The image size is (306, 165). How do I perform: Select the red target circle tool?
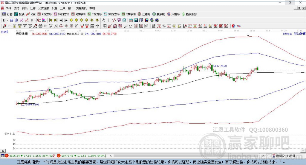coord(61,26)
